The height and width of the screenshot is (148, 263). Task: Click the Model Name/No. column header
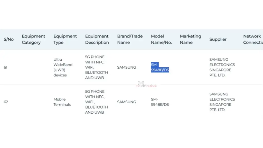coord(161,39)
